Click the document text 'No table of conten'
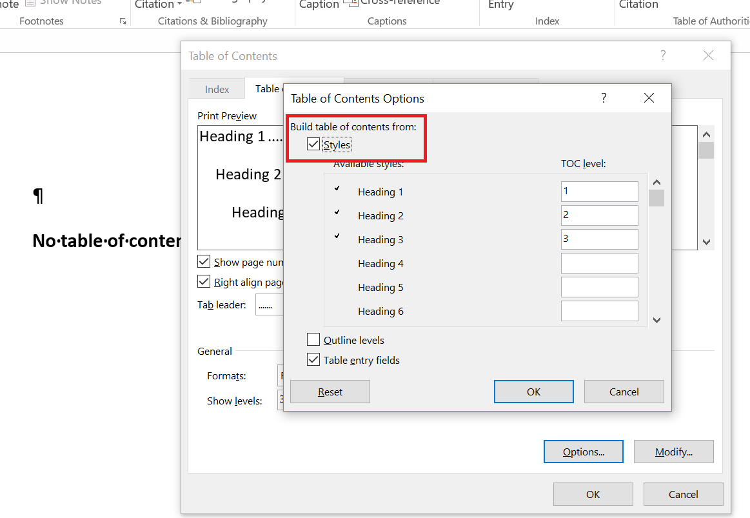This screenshot has width=750, height=518. pos(106,241)
